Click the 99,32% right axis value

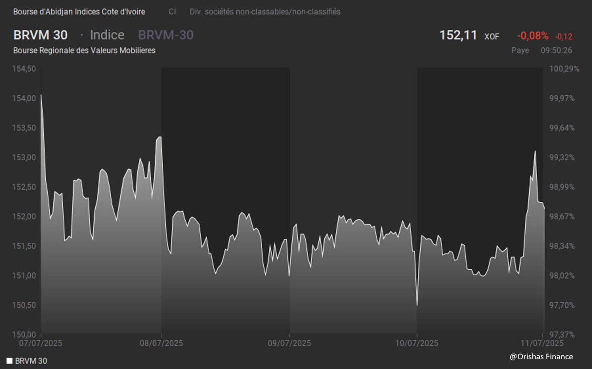pos(562,157)
